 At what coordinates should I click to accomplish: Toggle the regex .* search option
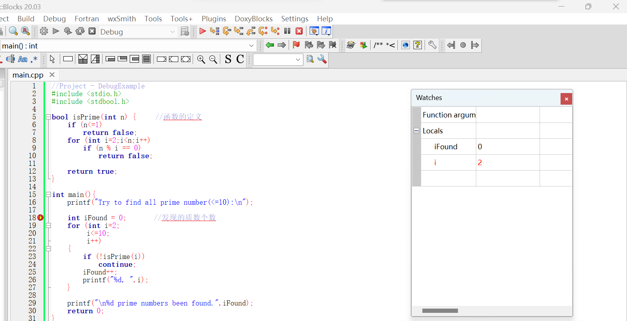click(34, 59)
